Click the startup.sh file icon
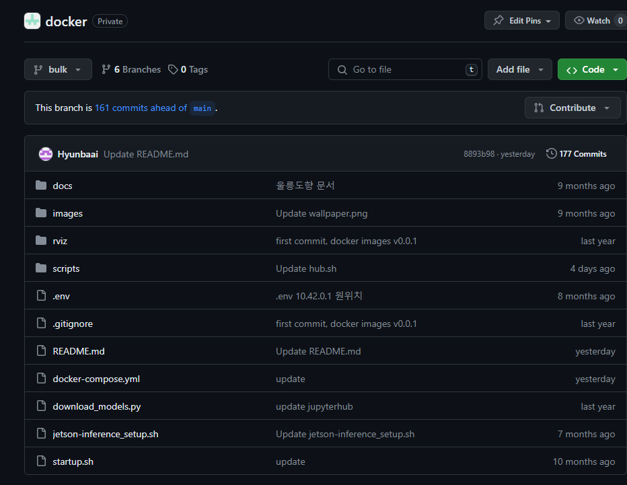Image resolution: width=627 pixels, height=485 pixels. tap(41, 461)
